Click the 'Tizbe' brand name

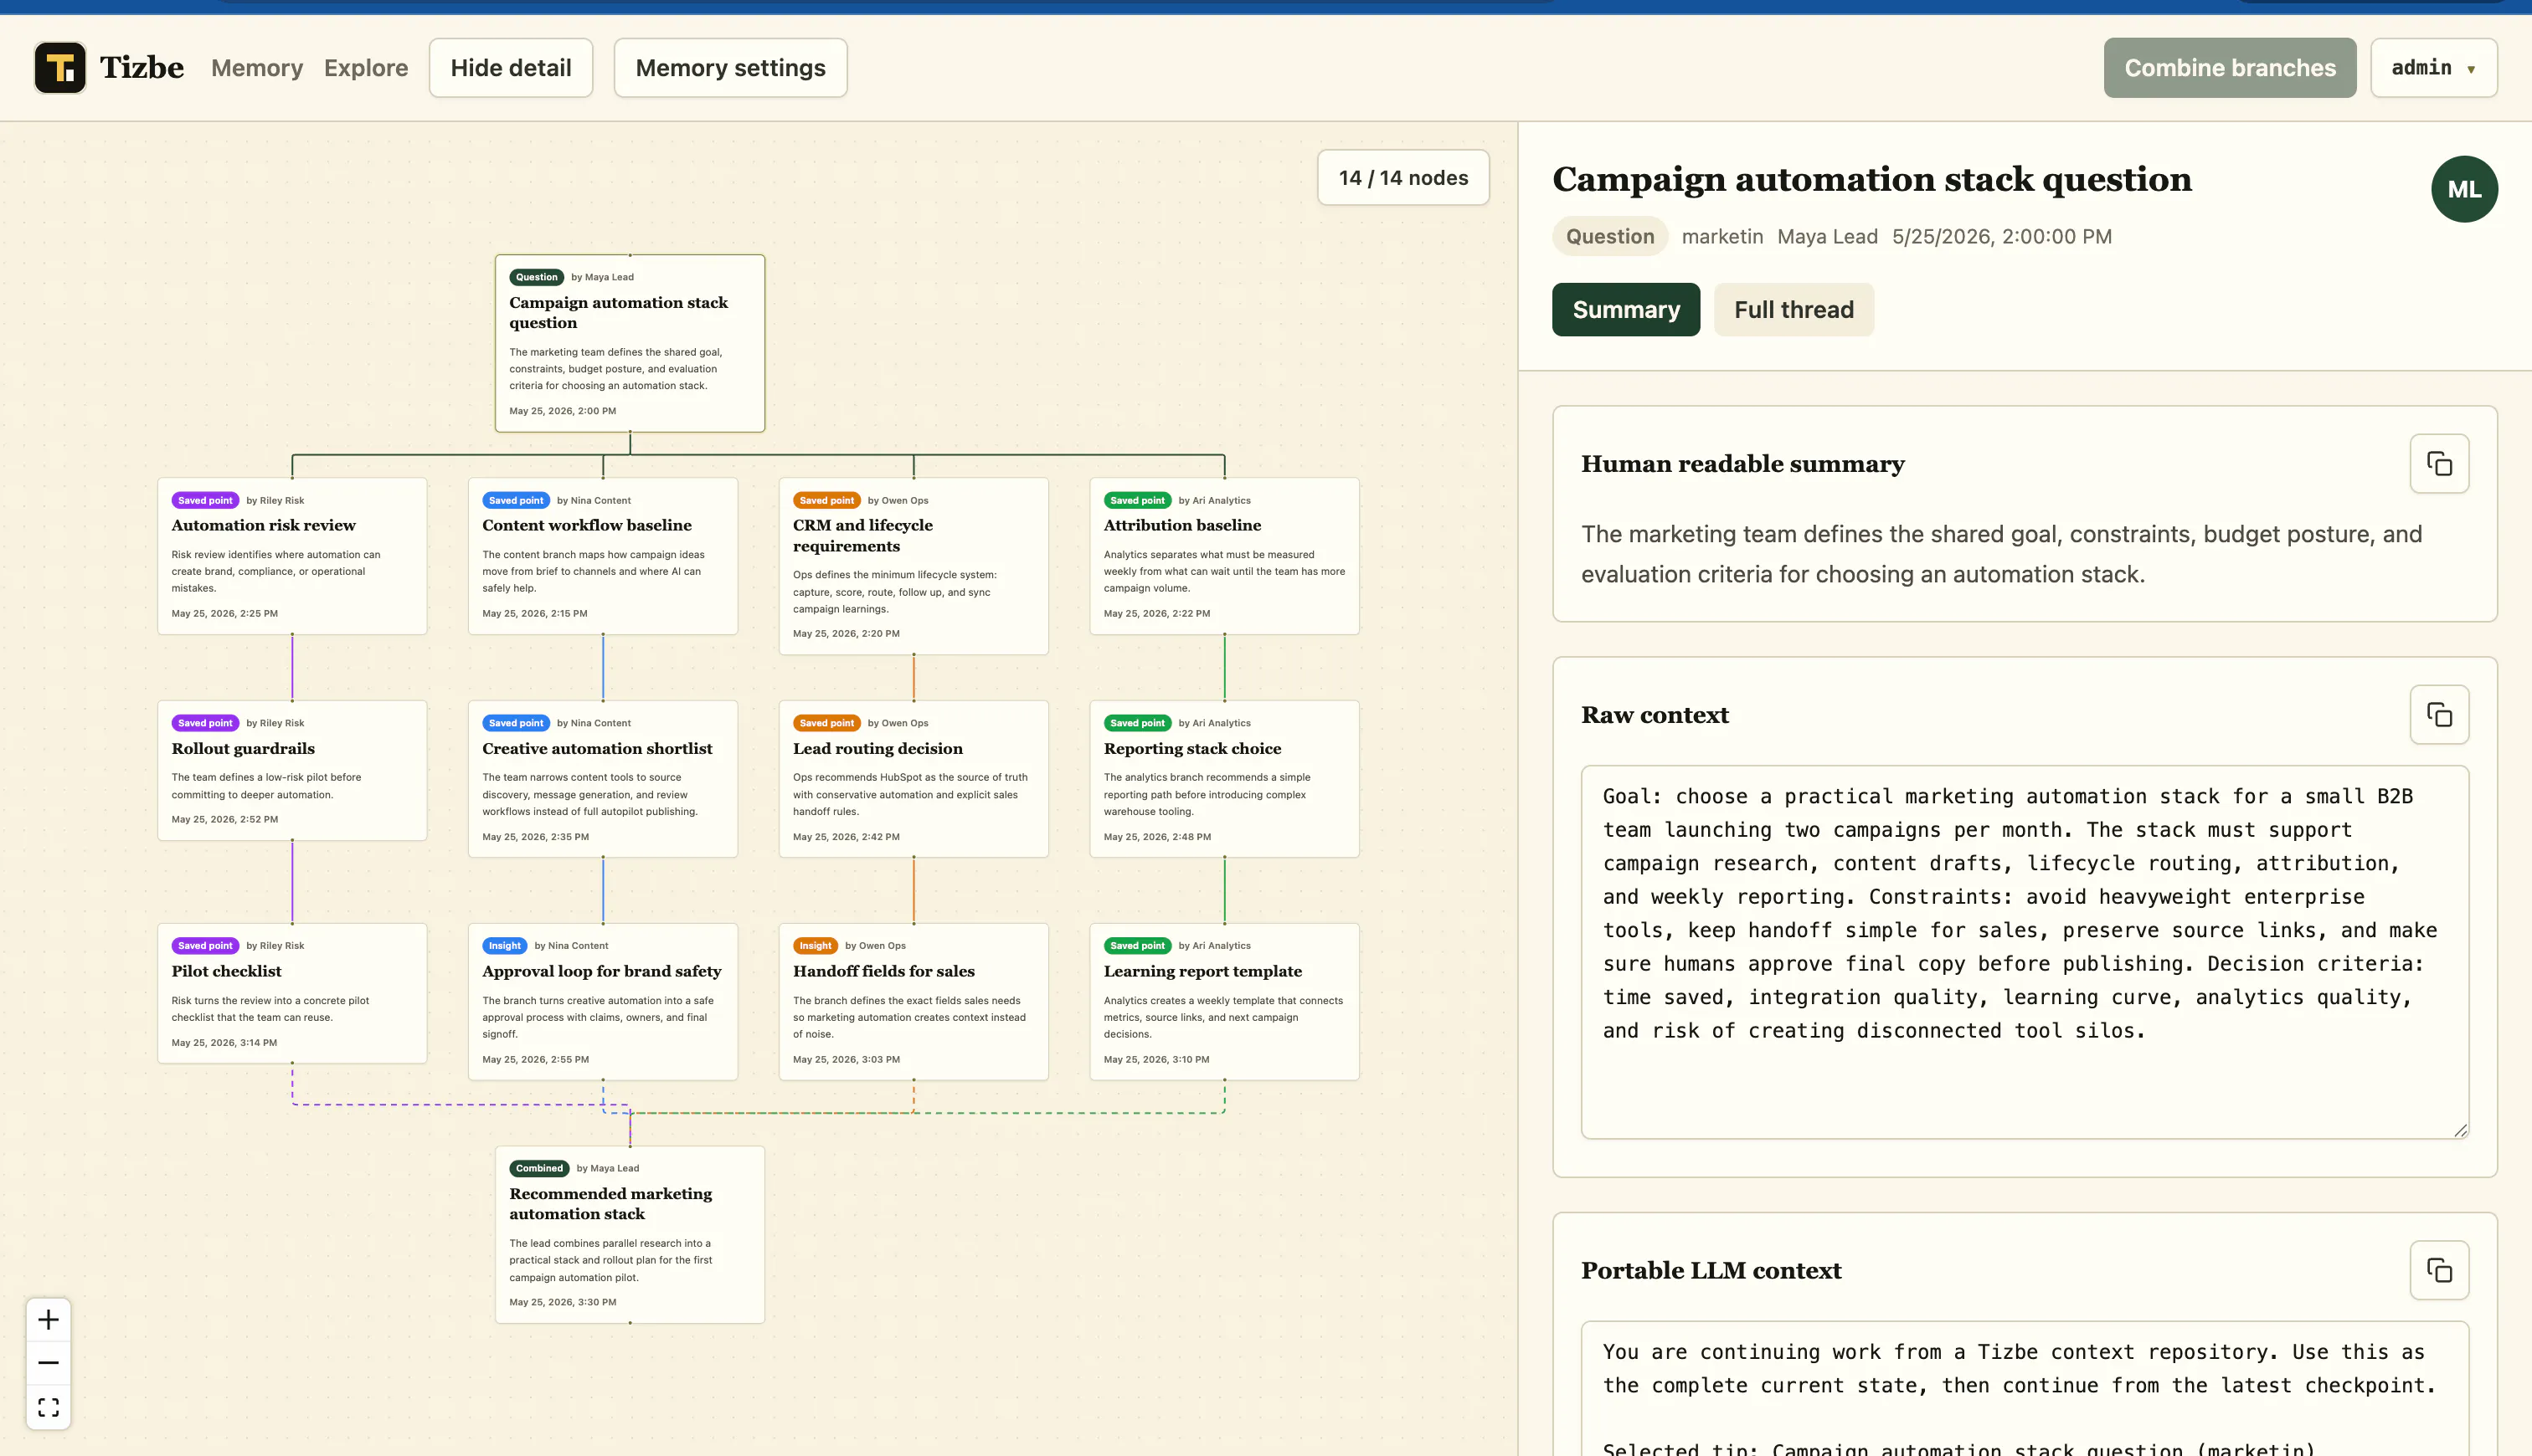142,68
